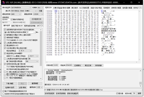The image size is (144, 97).
Task: Click 清零 success counter button
Action: click(x=139, y=93)
